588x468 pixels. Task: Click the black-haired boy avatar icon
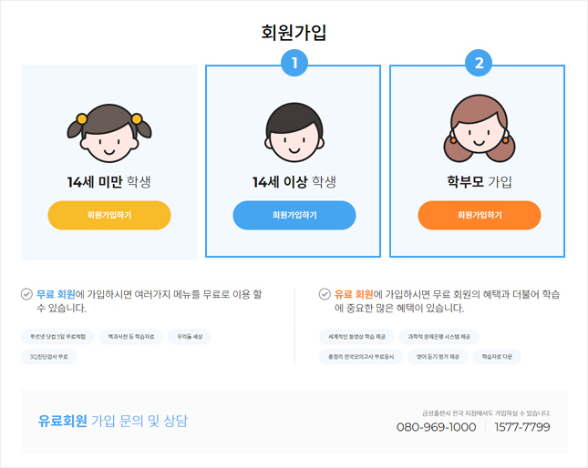(294, 132)
